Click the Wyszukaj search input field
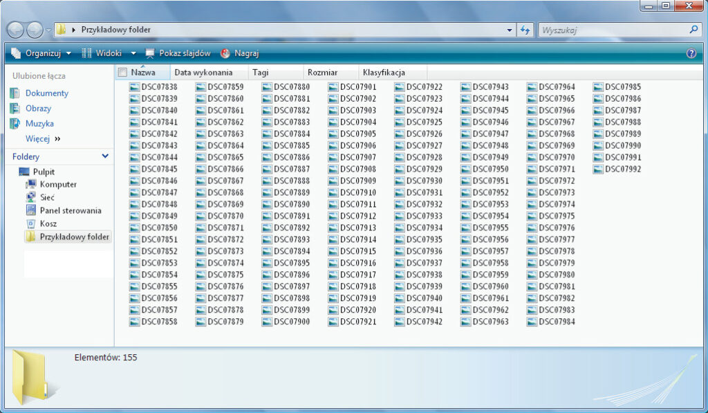The image size is (708, 413). [x=612, y=30]
